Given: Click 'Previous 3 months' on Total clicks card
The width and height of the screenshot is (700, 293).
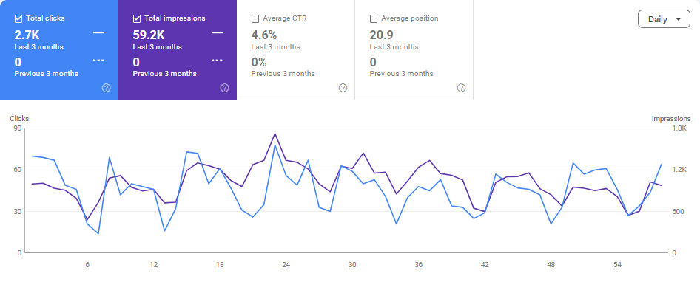Looking at the screenshot, I should pos(47,74).
